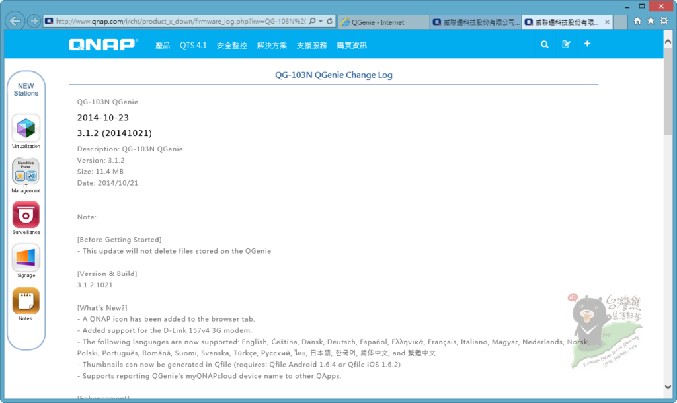Image resolution: width=677 pixels, height=403 pixels.
Task: Maximize the browser window
Action: coord(641,6)
